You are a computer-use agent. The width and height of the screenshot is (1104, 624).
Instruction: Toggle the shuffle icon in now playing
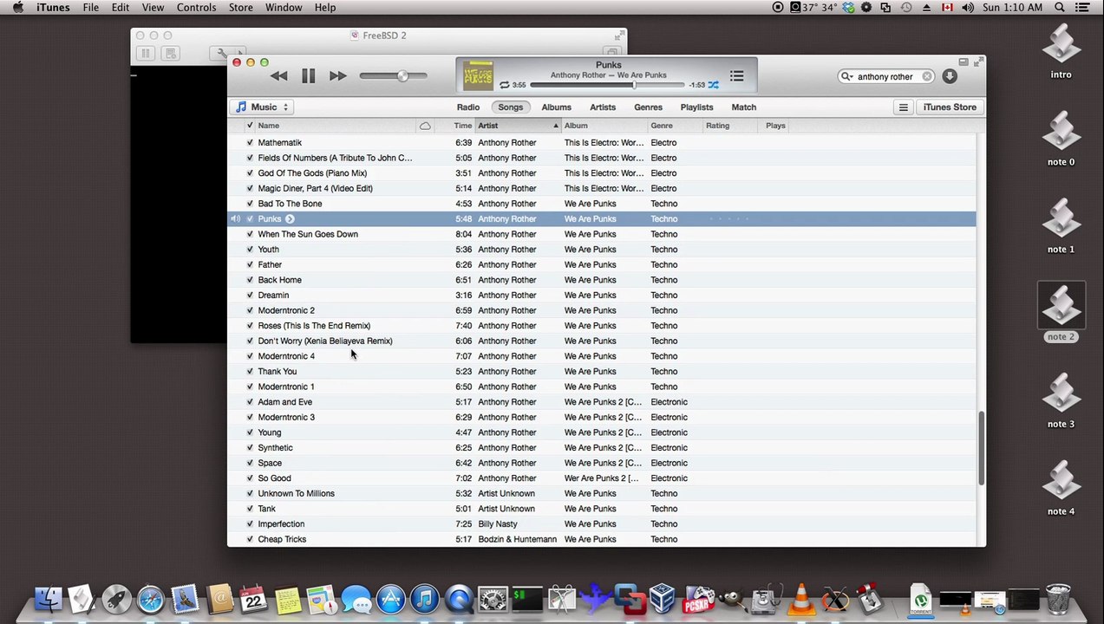coord(713,85)
